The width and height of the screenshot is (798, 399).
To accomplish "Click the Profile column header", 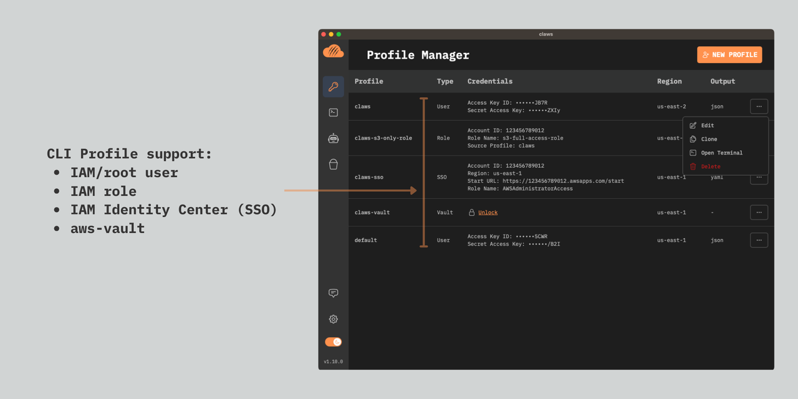I will click(368, 81).
